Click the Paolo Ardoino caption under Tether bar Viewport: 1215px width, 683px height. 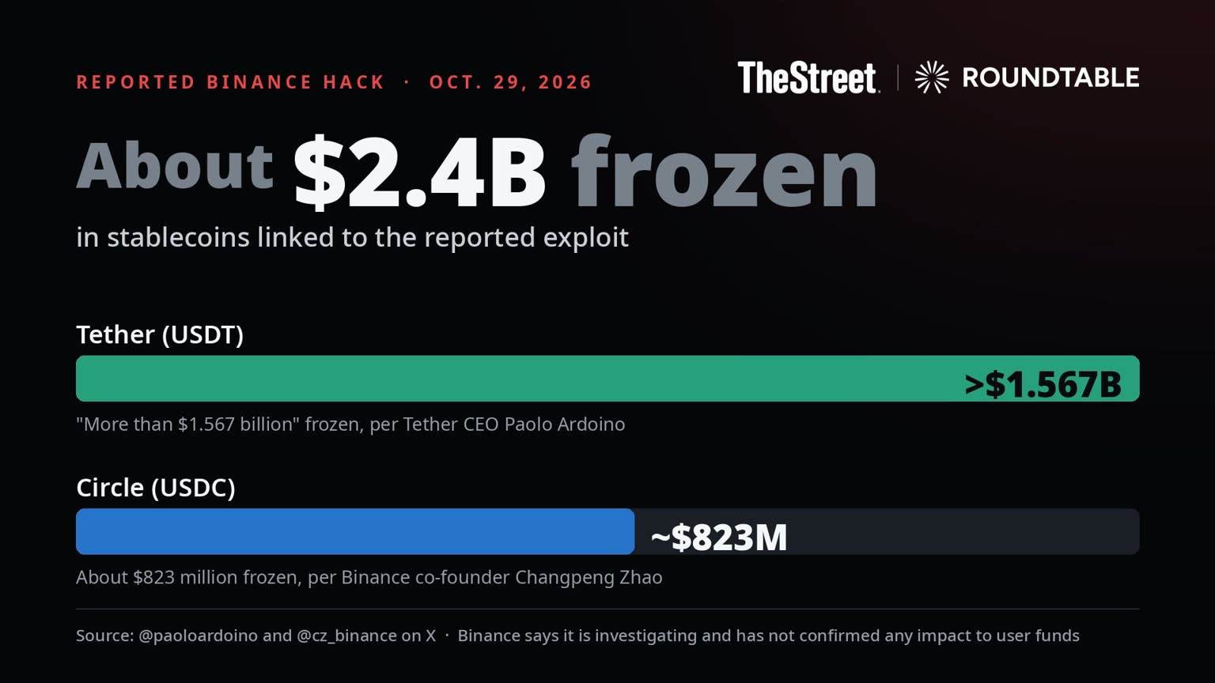350,425
